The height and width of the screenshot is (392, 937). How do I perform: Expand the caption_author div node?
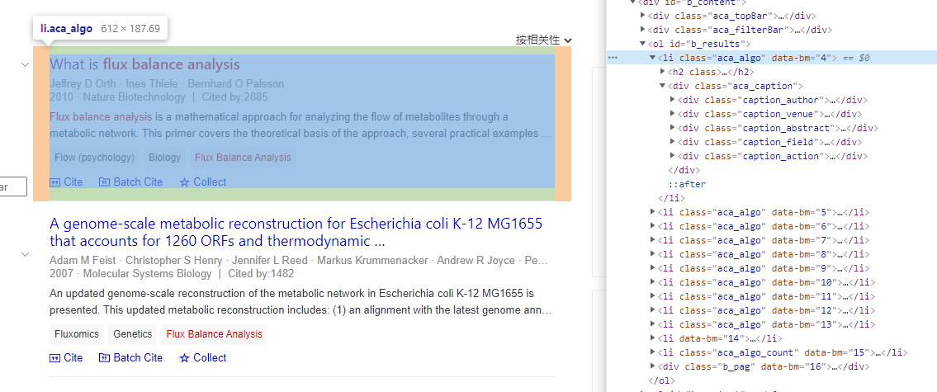(673, 100)
